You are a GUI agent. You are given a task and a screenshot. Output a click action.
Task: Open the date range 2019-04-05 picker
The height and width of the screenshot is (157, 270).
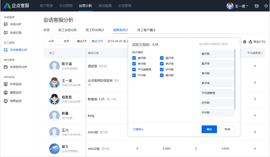click(x=118, y=41)
